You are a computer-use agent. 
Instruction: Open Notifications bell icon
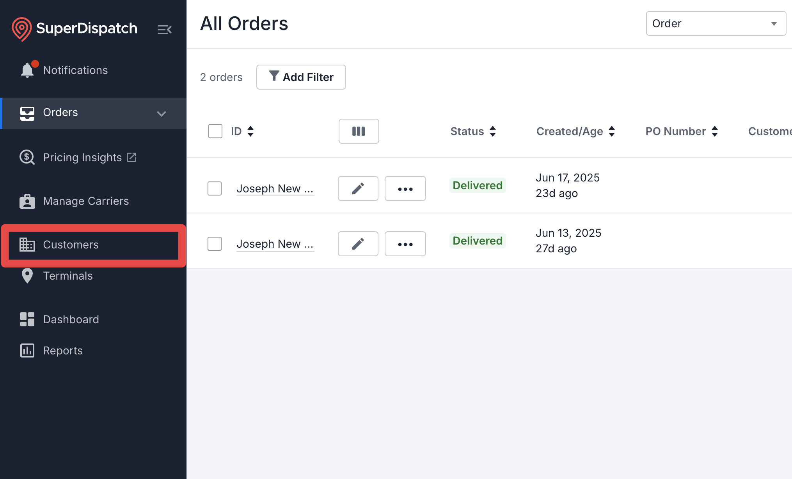(x=27, y=70)
